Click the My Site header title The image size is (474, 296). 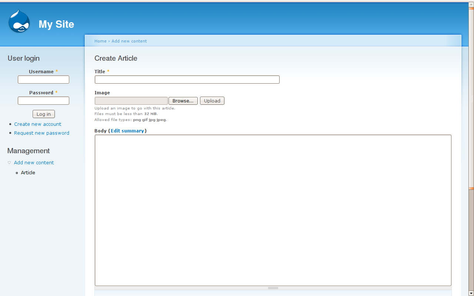point(56,24)
